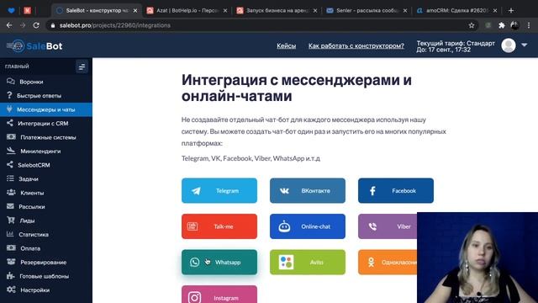Switch to the Azat BotHelp.io tab
538x303 pixels.
187,10
